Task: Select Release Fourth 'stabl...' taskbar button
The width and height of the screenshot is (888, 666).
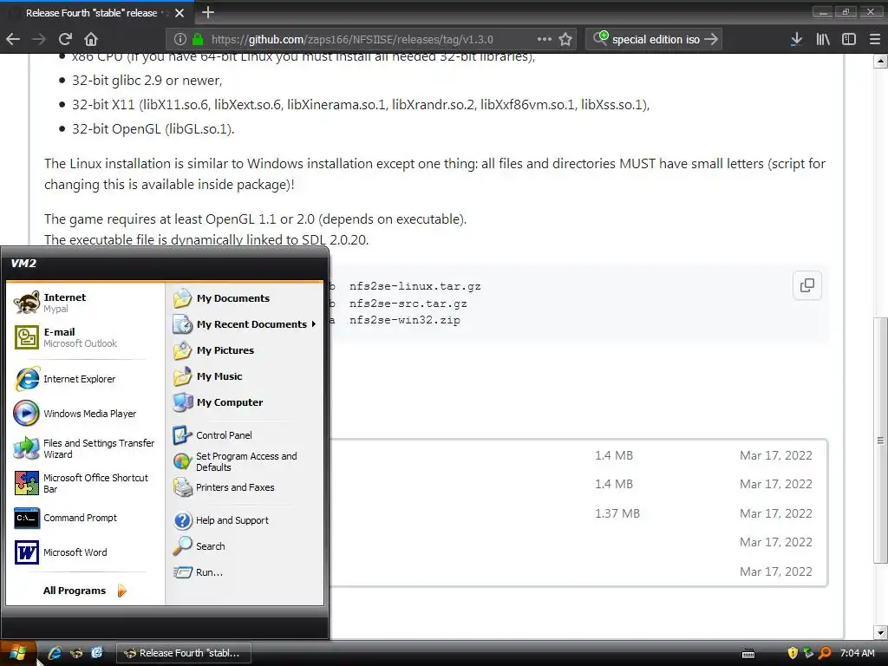Action: (x=184, y=653)
